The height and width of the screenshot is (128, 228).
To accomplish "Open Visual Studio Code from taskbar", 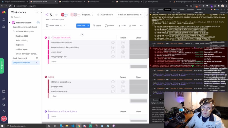I will pyautogui.click(x=73, y=126).
